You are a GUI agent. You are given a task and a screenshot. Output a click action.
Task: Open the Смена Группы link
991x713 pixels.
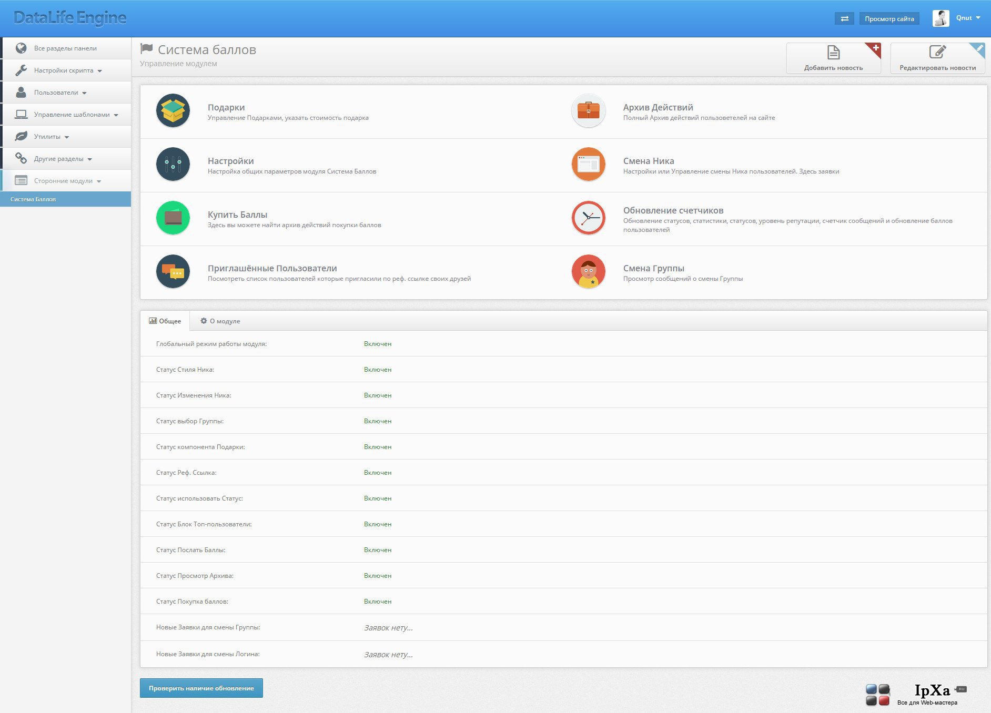point(654,268)
